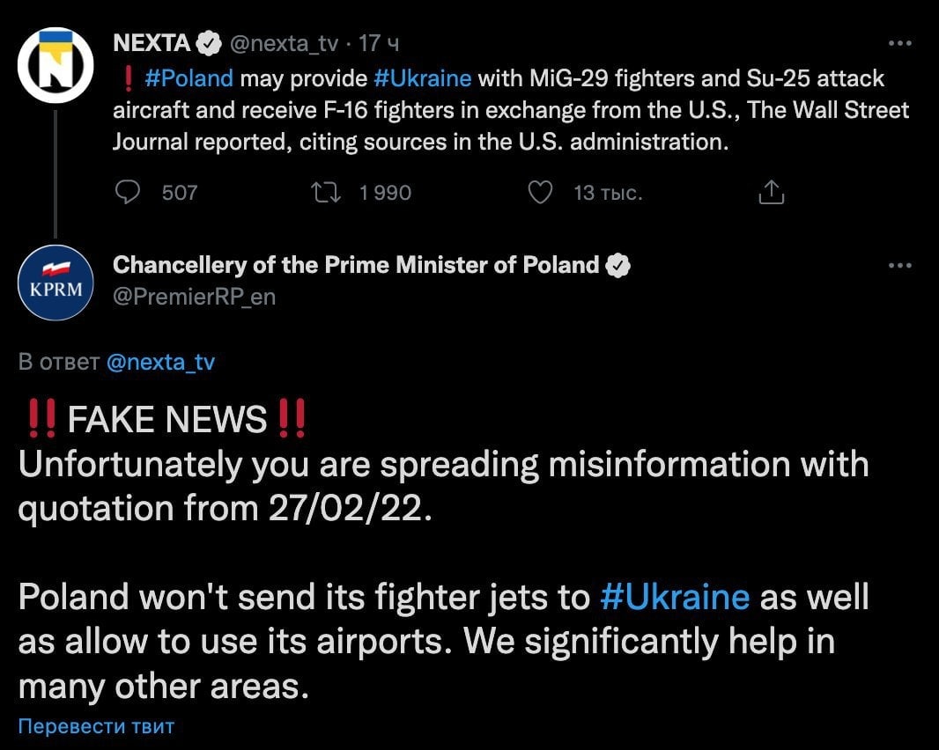Click the NEXTA verified badge
Viewport: 939px width, 750px height.
(x=208, y=42)
